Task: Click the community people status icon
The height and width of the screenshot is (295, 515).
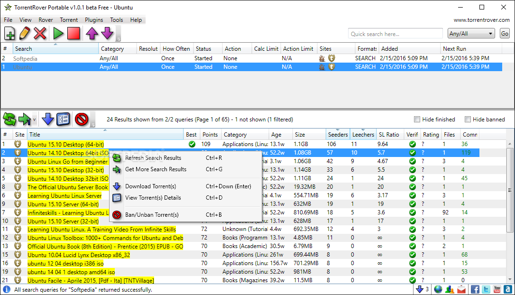Action: (450, 289)
